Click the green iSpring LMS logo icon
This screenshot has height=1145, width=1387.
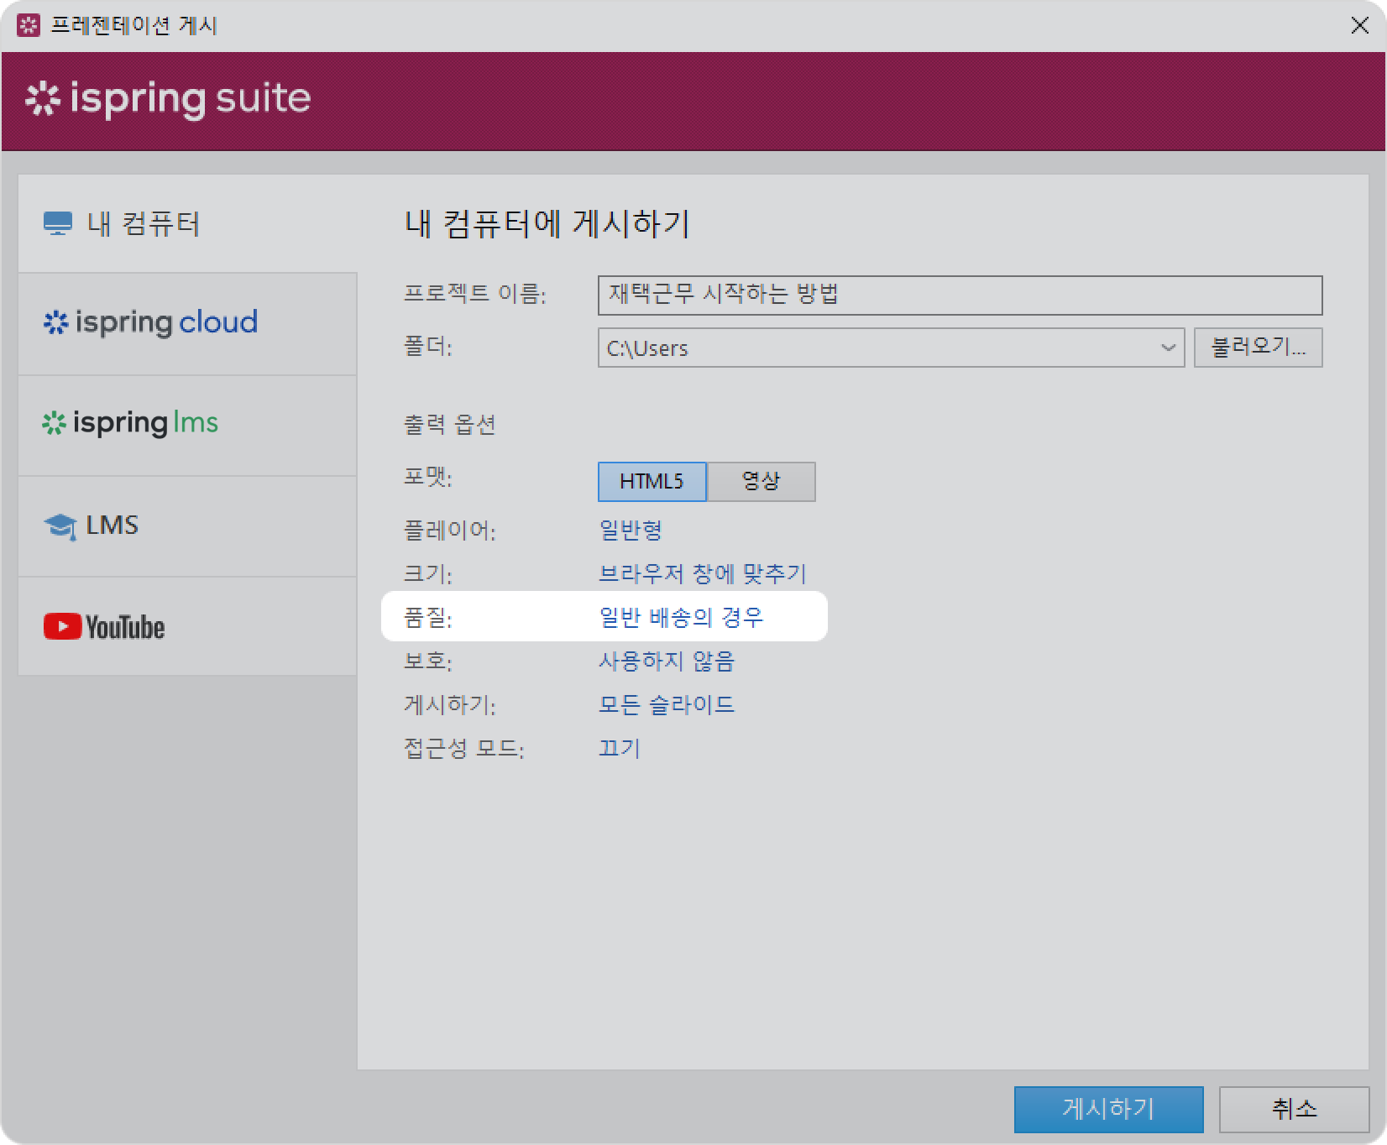54,424
